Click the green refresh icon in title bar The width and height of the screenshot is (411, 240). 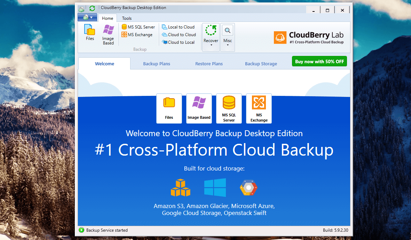tap(92, 8)
